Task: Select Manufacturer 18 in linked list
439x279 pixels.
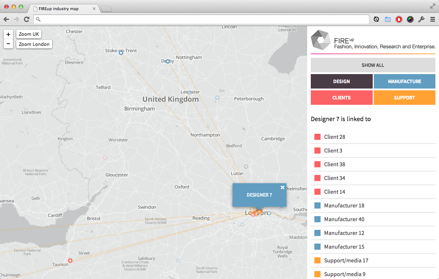Action: point(373,206)
